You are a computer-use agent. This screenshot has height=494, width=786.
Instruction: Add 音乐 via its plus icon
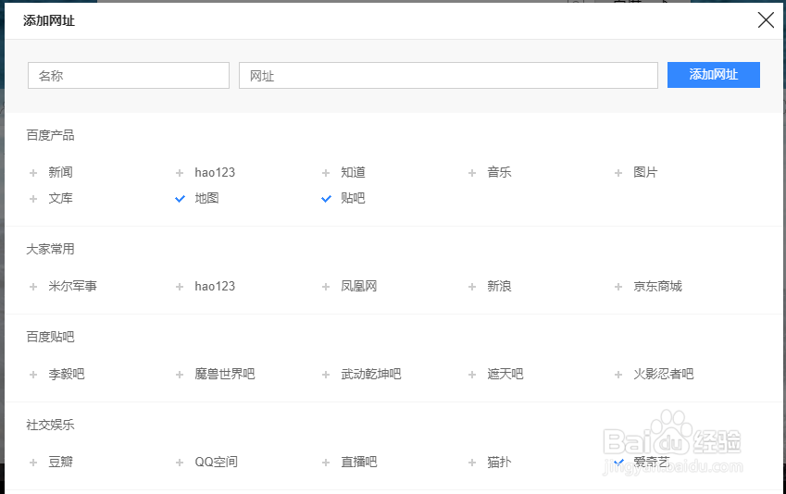(x=472, y=173)
